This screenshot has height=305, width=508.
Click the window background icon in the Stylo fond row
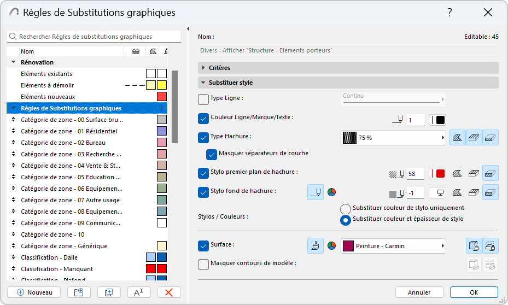(x=437, y=193)
